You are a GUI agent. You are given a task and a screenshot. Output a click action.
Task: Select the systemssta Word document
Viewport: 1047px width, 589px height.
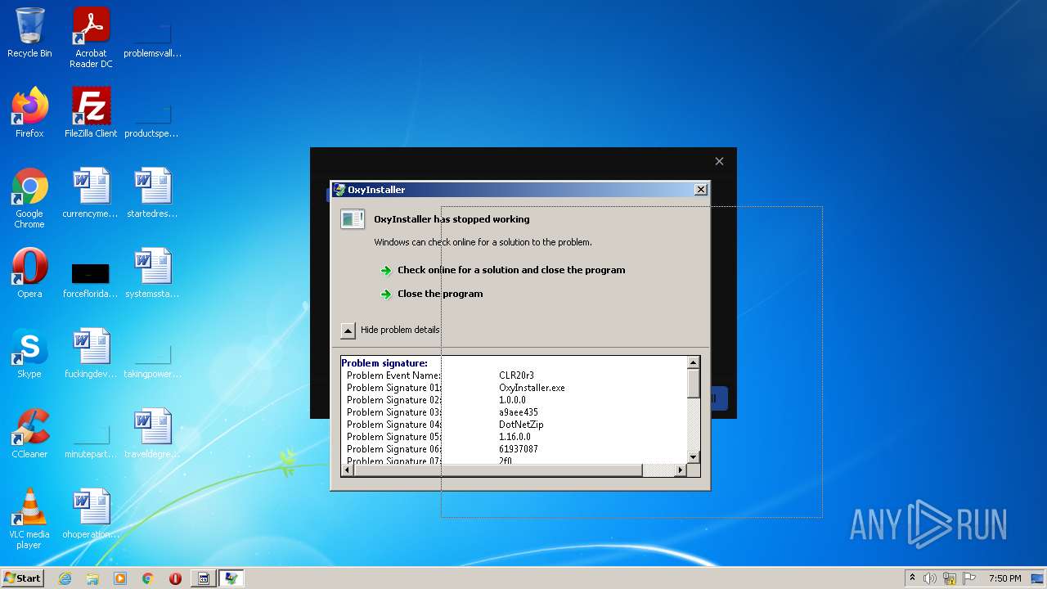pyautogui.click(x=153, y=273)
